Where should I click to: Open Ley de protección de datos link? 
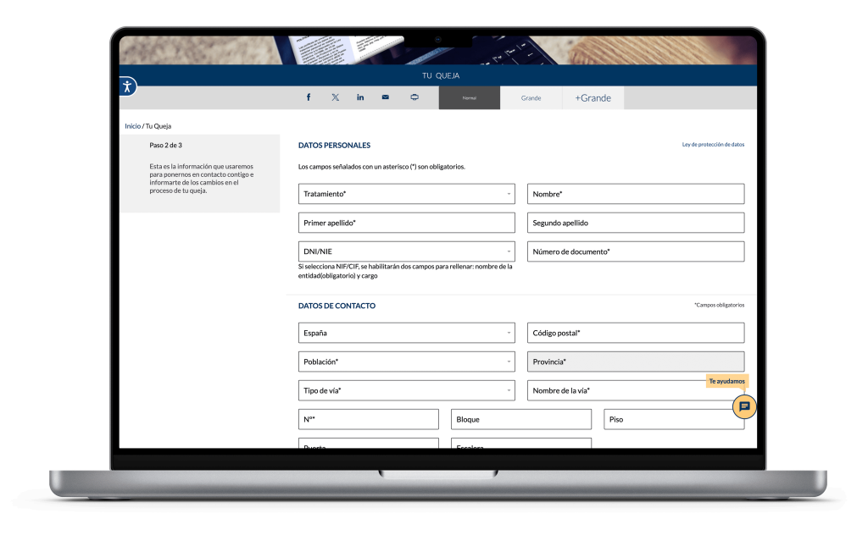click(x=713, y=145)
